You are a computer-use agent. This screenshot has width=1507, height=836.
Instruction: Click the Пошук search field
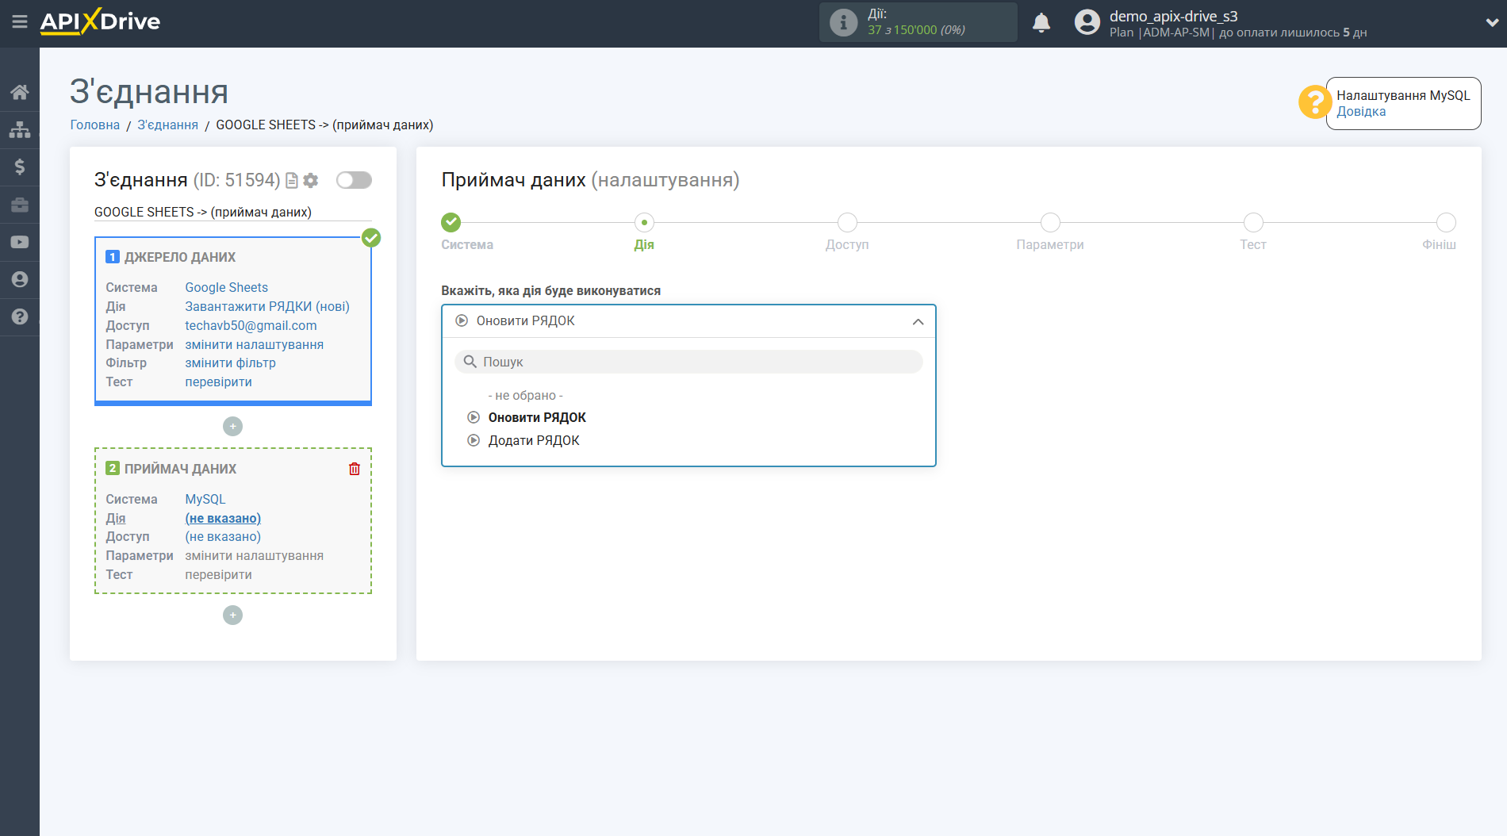(x=688, y=362)
